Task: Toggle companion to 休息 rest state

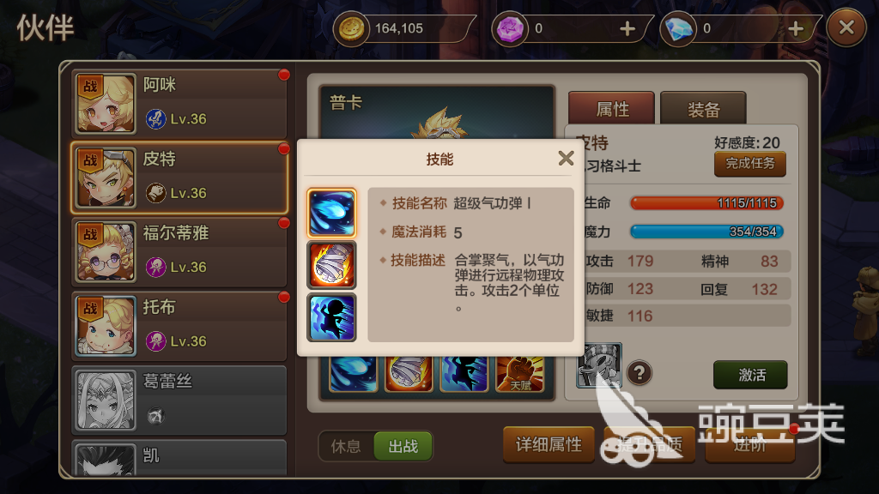Action: tap(346, 446)
